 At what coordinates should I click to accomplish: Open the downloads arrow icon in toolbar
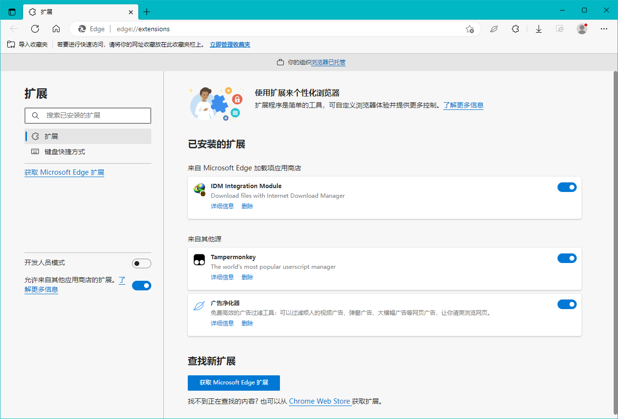click(x=539, y=29)
